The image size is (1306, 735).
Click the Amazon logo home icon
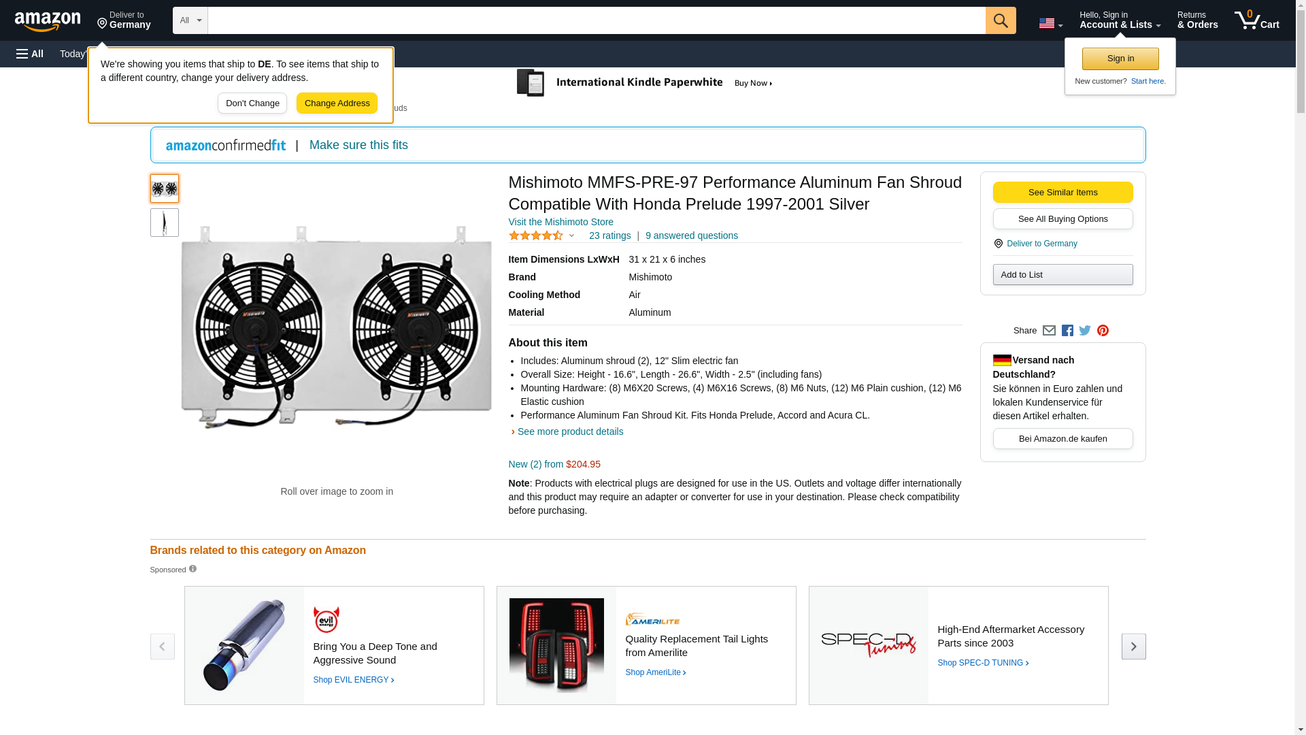click(48, 20)
